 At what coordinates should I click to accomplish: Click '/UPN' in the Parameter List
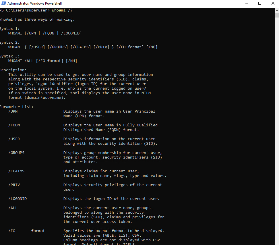(x=13, y=111)
